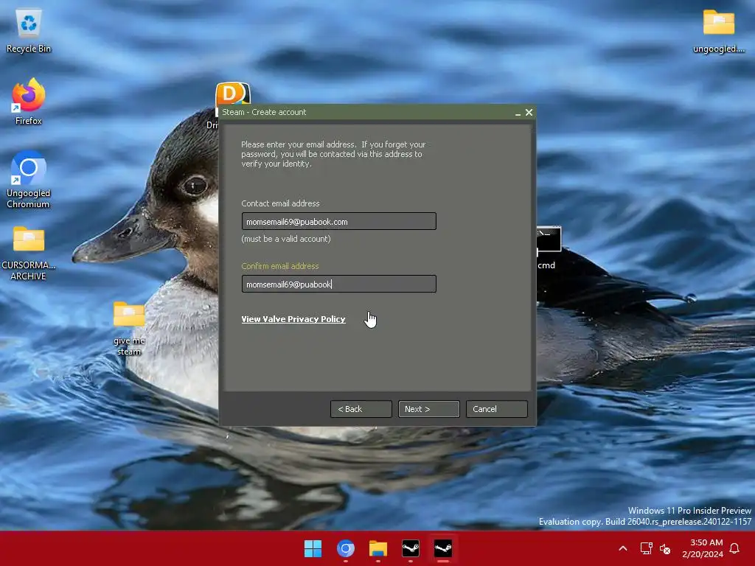Open the Recycle Bin desktop icon

29,31
